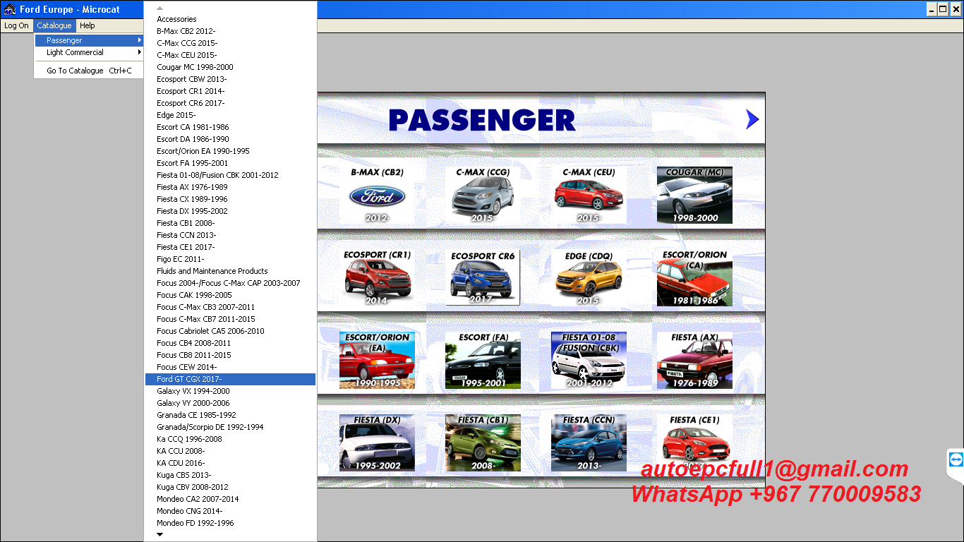Open Fluids and Maintenance Products entry
Viewport: 964px width, 542px height.
click(230, 271)
